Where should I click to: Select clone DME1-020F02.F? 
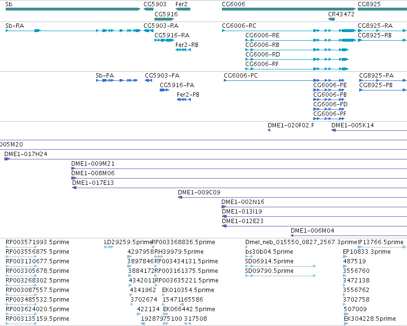pyautogui.click(x=291, y=125)
